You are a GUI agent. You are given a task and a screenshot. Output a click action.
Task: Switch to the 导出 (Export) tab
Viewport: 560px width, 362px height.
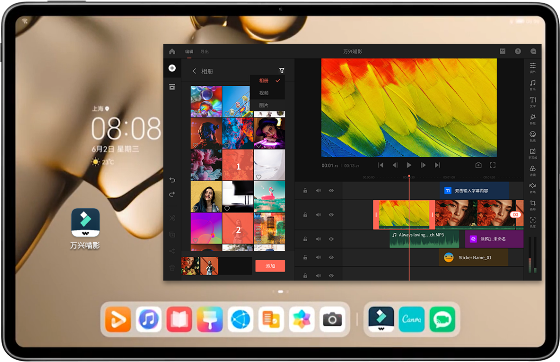click(x=205, y=51)
